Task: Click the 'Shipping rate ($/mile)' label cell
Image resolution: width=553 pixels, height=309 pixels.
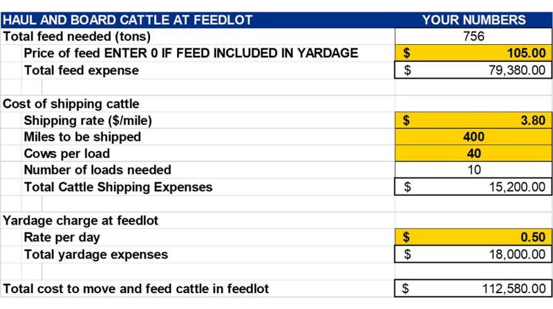Action: (x=88, y=121)
